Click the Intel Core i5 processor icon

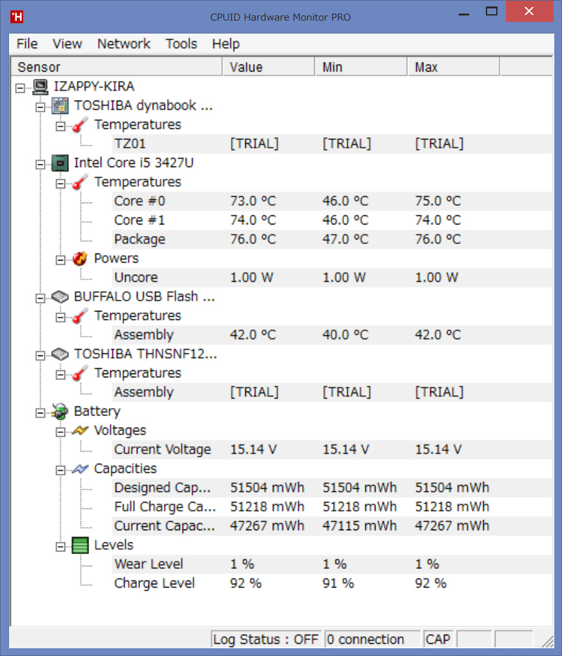pyautogui.click(x=60, y=163)
